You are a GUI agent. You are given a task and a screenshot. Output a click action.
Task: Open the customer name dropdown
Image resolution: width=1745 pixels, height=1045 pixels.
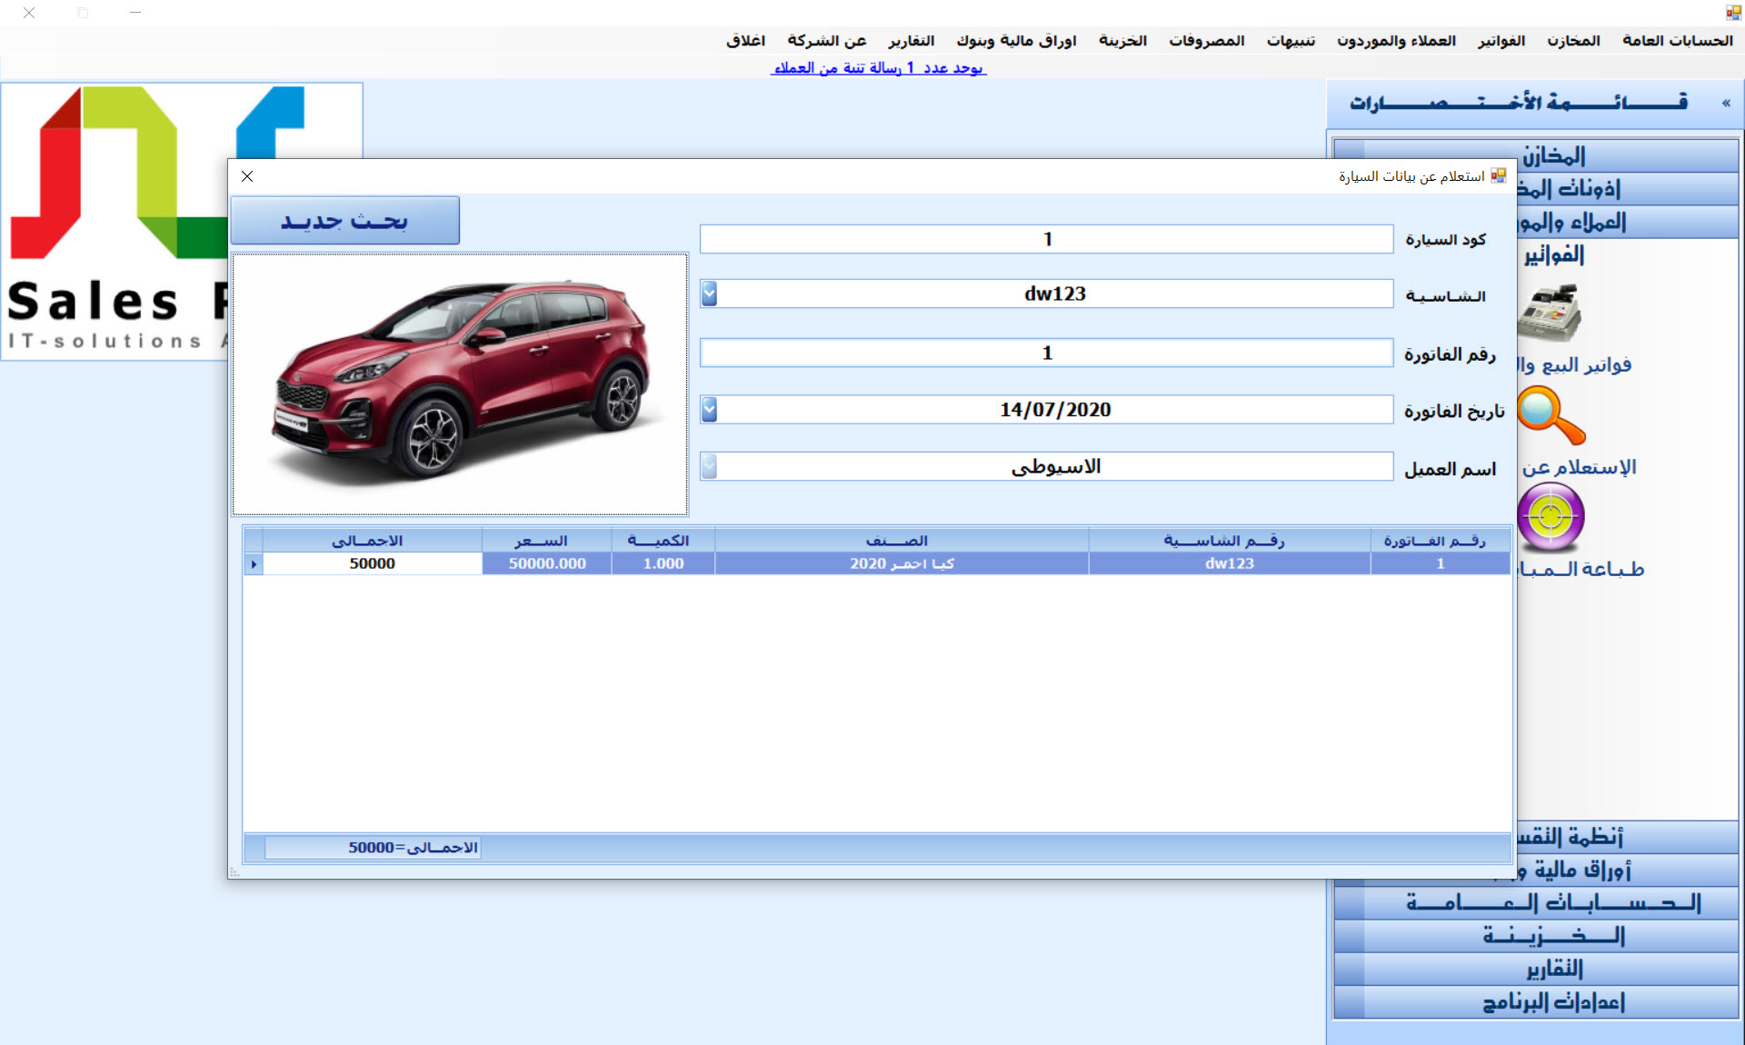coord(710,466)
